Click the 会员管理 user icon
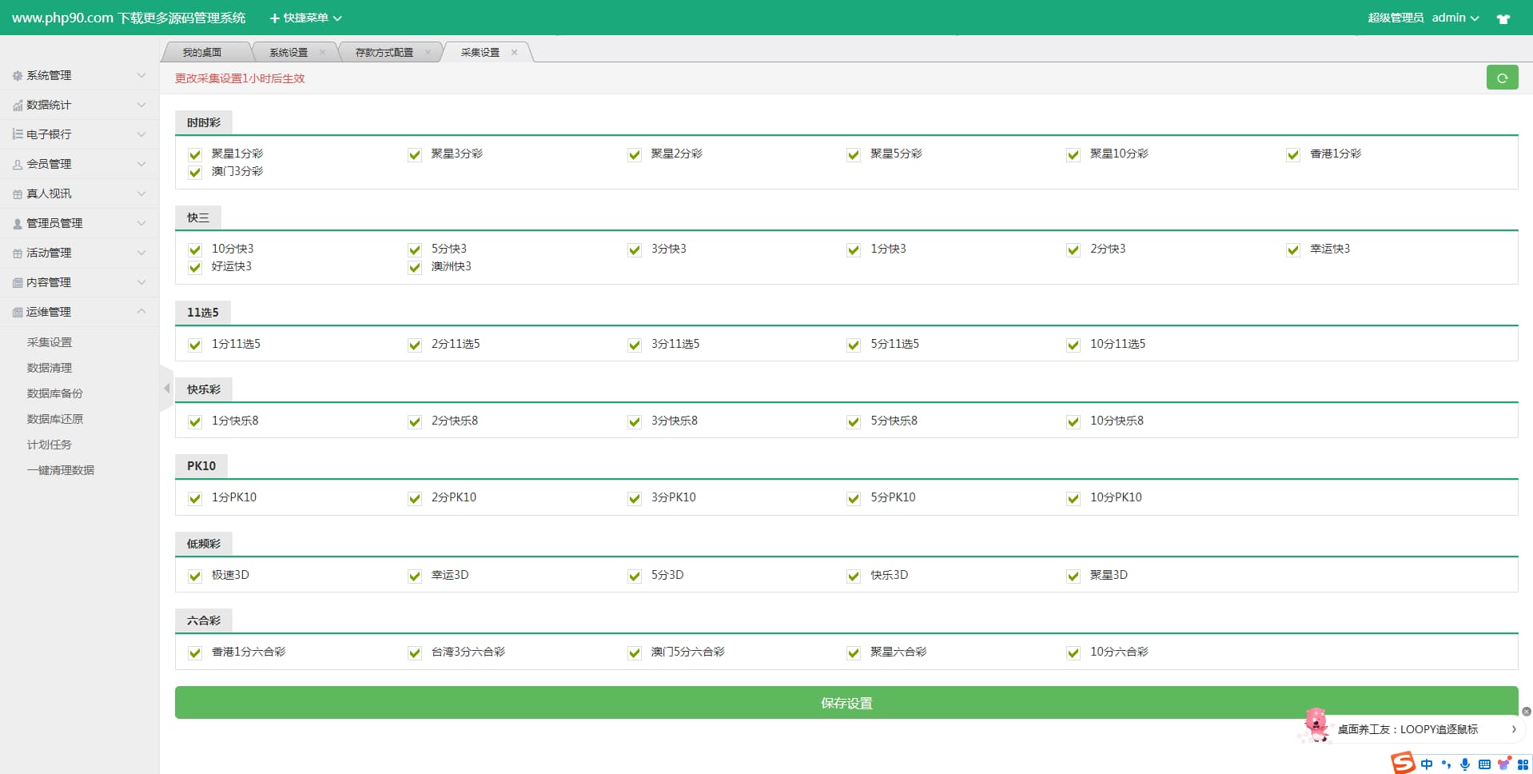This screenshot has height=774, width=1533. [17, 165]
